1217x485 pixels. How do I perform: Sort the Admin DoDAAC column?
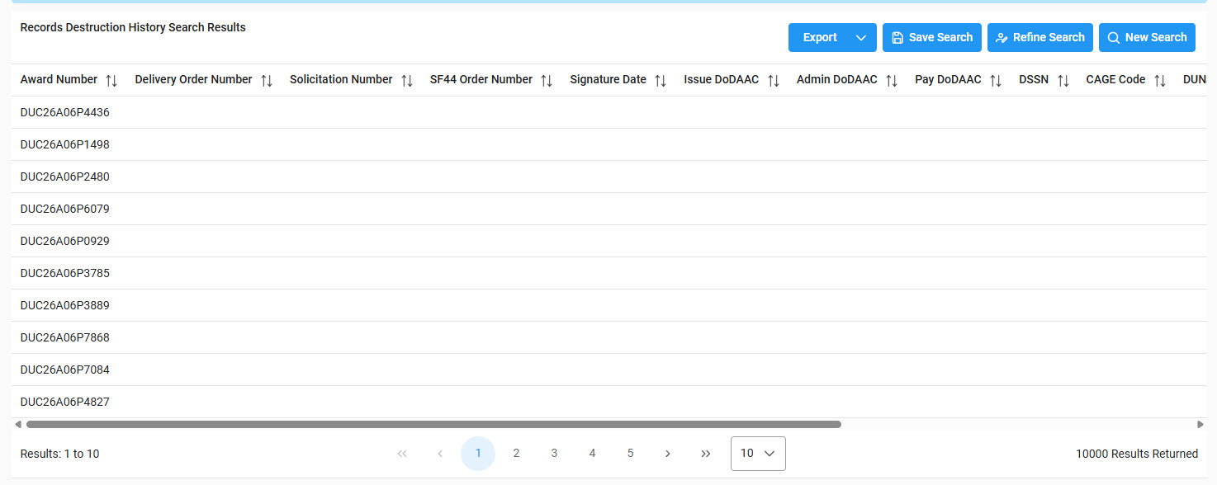pyautogui.click(x=891, y=80)
